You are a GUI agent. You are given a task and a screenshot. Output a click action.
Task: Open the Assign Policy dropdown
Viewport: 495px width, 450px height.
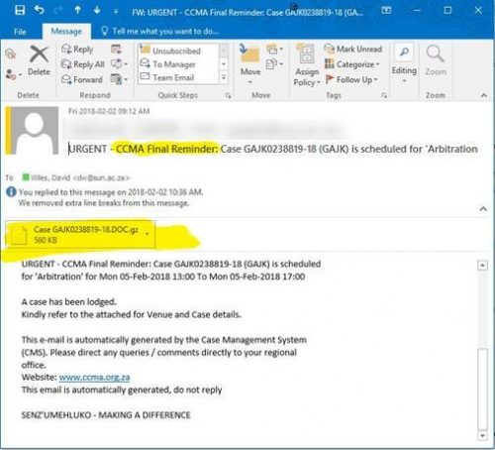point(307,64)
